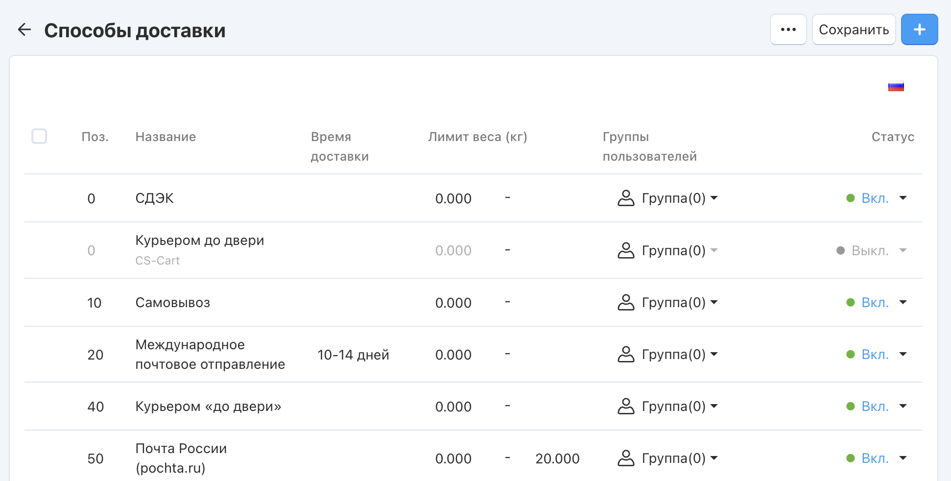Open the СДЭК shipping method
Screen dimensions: 951x481
[154, 198]
